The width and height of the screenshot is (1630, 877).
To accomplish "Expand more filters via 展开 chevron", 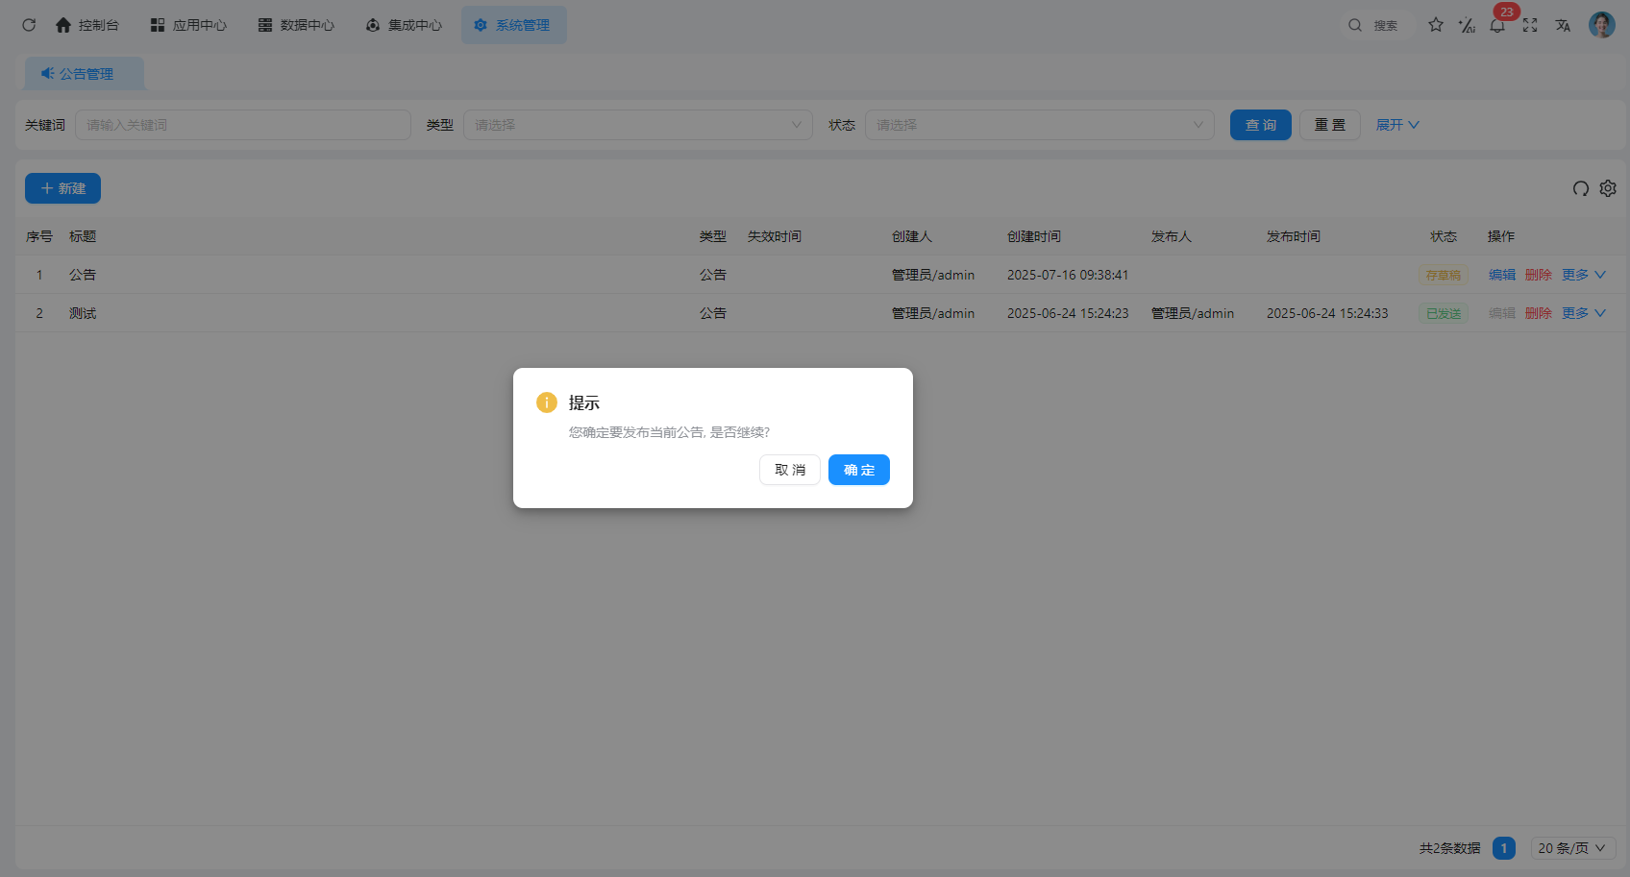I will point(1396,124).
